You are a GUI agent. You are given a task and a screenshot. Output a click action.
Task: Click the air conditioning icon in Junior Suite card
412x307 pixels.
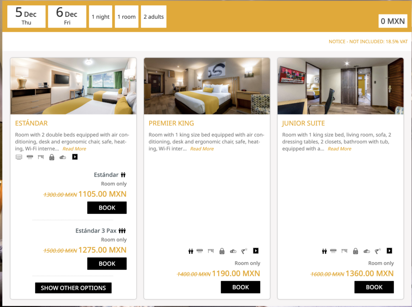pyautogui.click(x=333, y=251)
